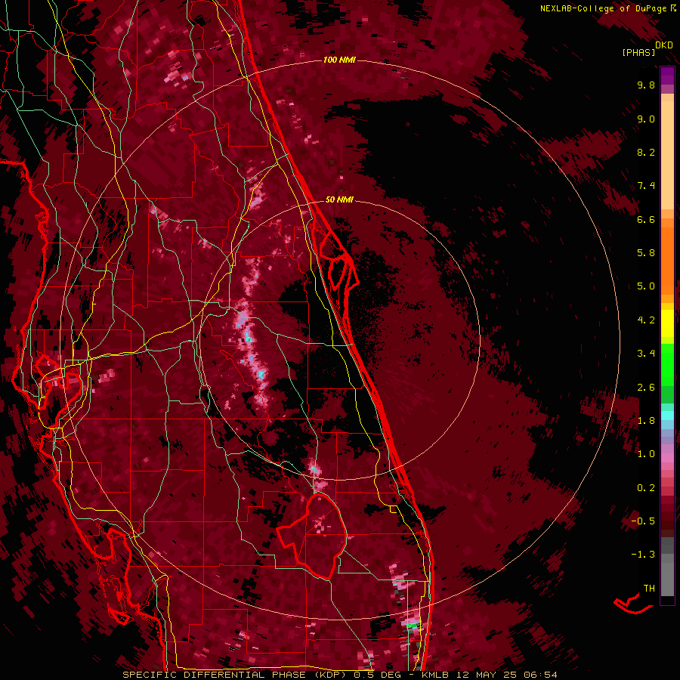The height and width of the screenshot is (680, 680).
Task: Click the 1.0 scale value
Action: click(646, 454)
